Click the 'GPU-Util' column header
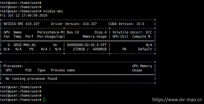Screen dimensions: 204x104 [x=120, y=37]
